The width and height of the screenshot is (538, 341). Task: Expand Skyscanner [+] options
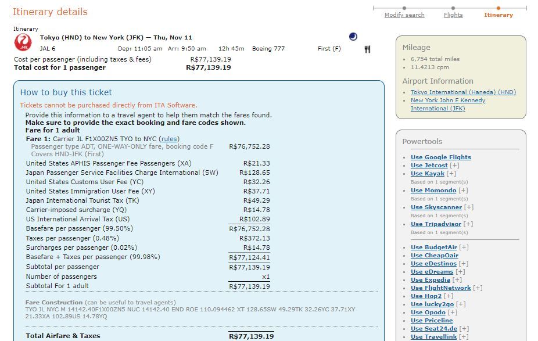coord(469,207)
